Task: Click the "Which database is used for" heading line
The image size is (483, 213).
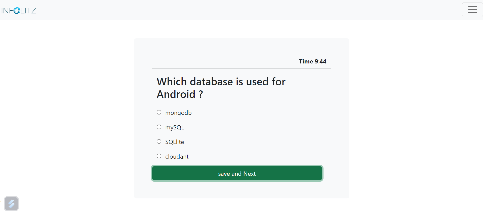Action: [x=221, y=82]
